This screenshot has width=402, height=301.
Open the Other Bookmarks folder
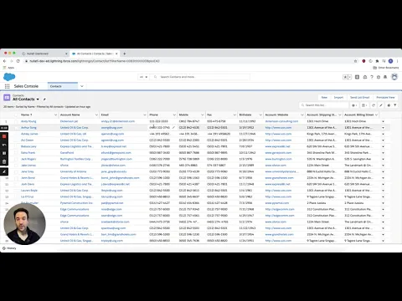click(x=386, y=68)
